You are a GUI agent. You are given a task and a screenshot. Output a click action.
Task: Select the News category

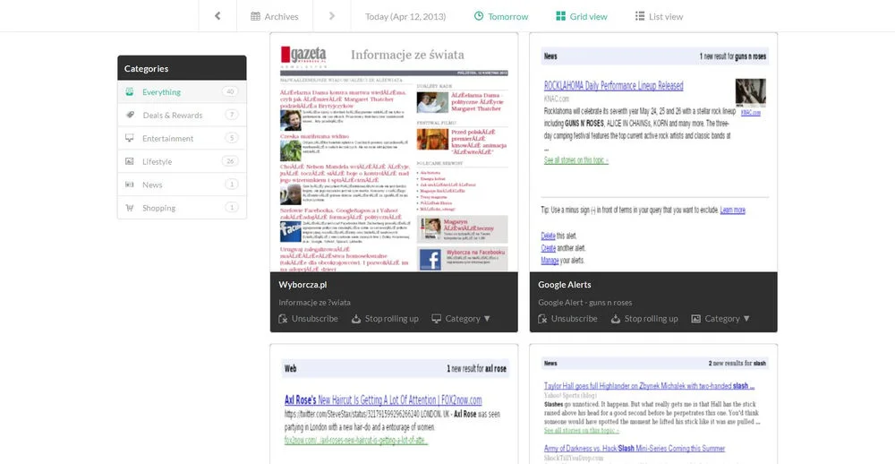click(182, 185)
